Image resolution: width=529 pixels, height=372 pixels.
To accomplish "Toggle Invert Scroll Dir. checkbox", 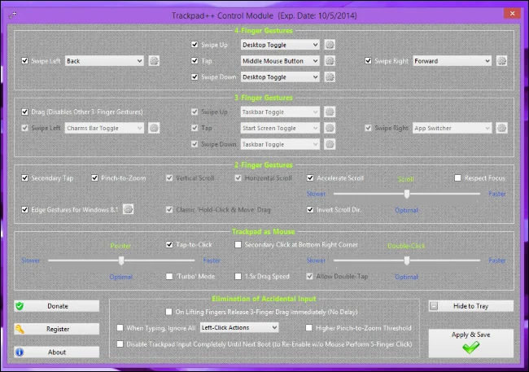I will click(x=310, y=210).
